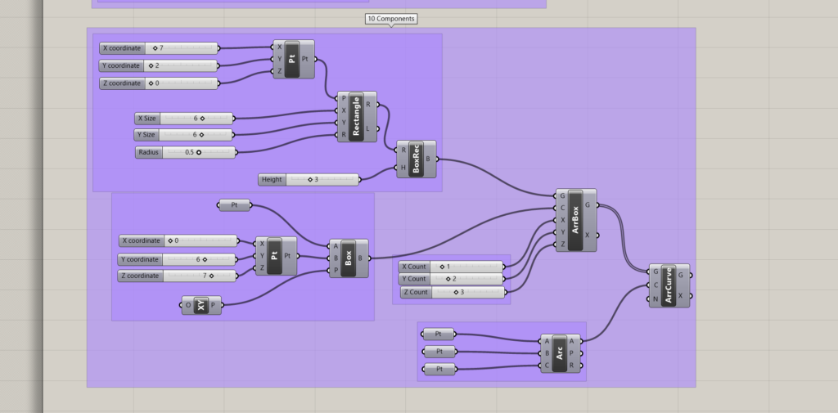Image resolution: width=838 pixels, height=413 pixels.
Task: Select the Arc component
Action: pyautogui.click(x=560, y=353)
